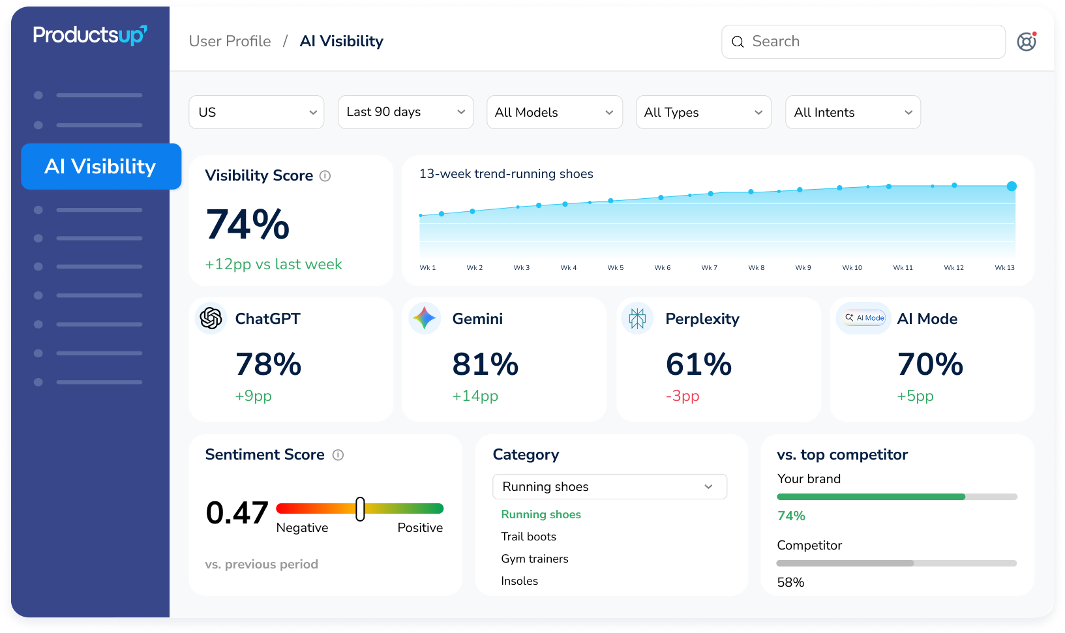Open the All Types dropdown
The height and width of the screenshot is (633, 1065).
pyautogui.click(x=704, y=112)
